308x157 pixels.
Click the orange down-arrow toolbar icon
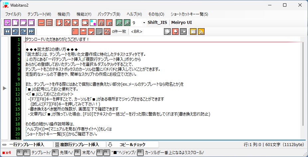coord(59,23)
